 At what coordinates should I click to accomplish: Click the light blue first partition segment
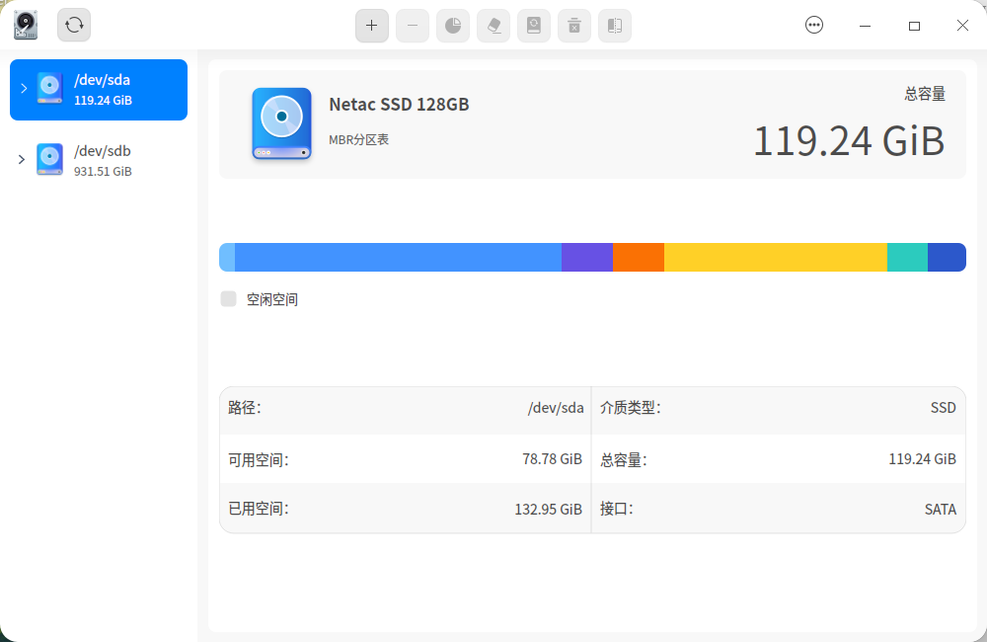(x=227, y=257)
